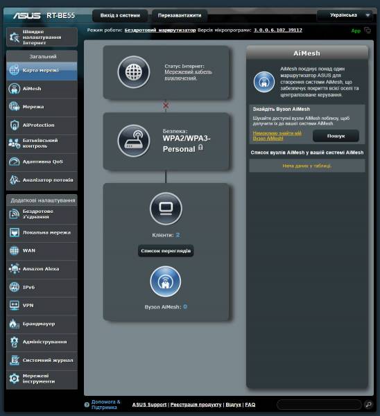Click Системний журнал sidebar icon
Image resolution: width=380 pixels, height=416 pixels.
click(15, 361)
